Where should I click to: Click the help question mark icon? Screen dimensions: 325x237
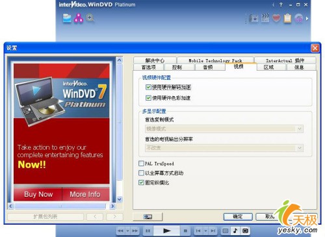click(281, 5)
